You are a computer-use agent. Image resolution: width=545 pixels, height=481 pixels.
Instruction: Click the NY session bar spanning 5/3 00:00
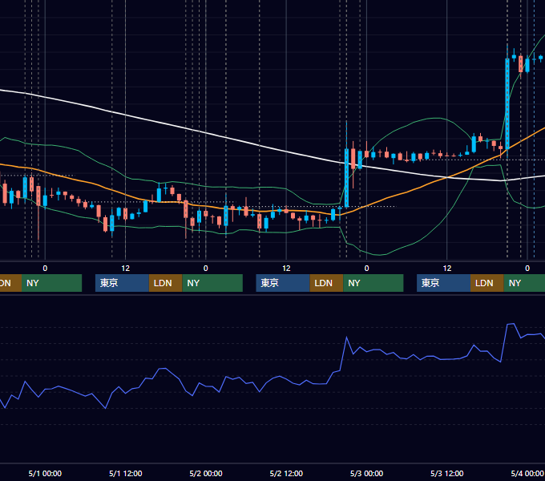373,283
